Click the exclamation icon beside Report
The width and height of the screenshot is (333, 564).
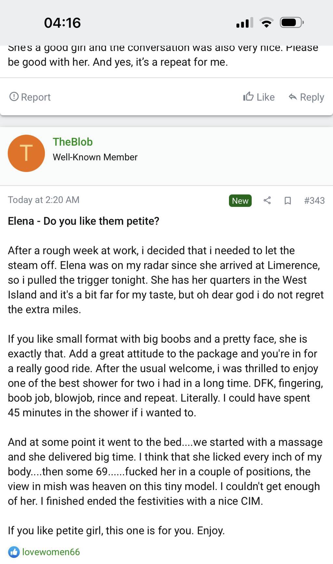point(14,97)
